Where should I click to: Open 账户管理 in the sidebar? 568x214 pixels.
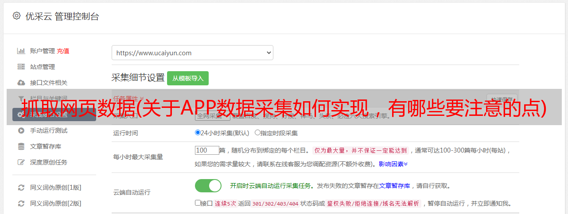pos(43,51)
